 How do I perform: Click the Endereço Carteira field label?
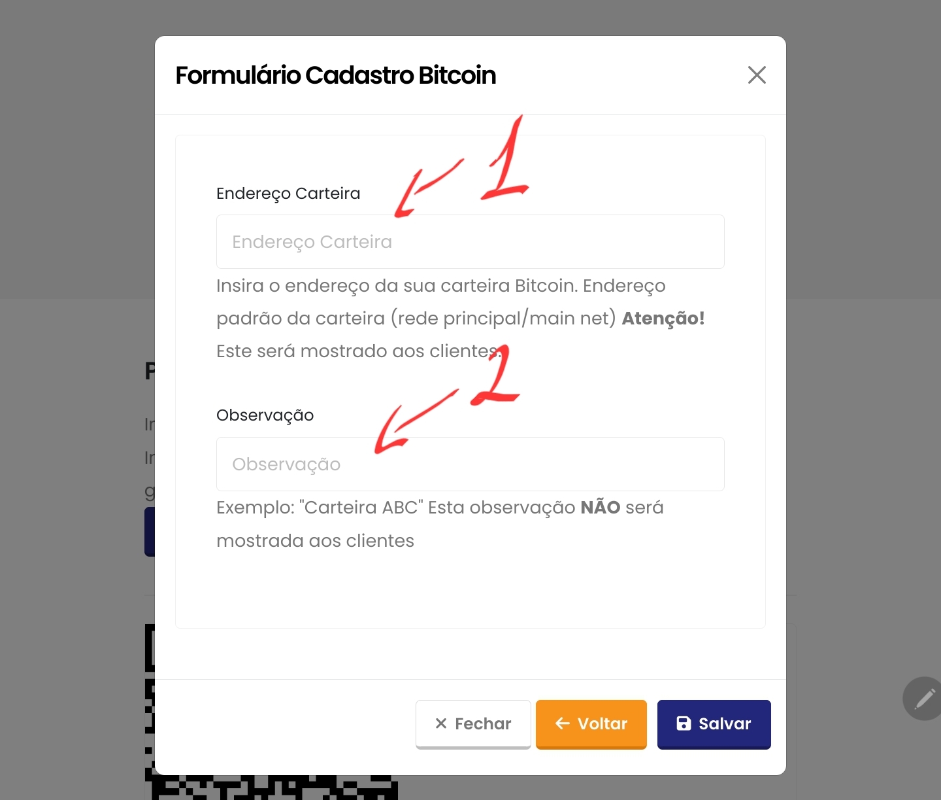pyautogui.click(x=288, y=194)
